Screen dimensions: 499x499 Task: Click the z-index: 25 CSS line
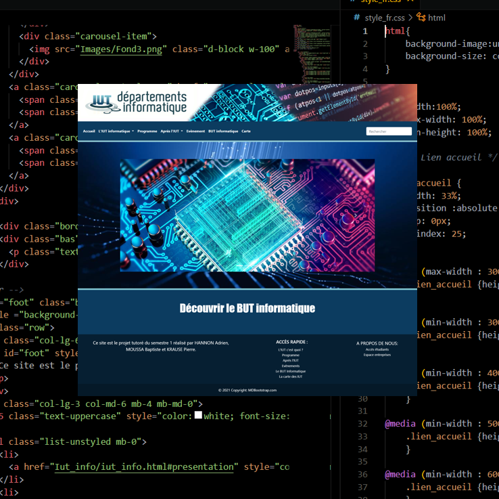442,234
